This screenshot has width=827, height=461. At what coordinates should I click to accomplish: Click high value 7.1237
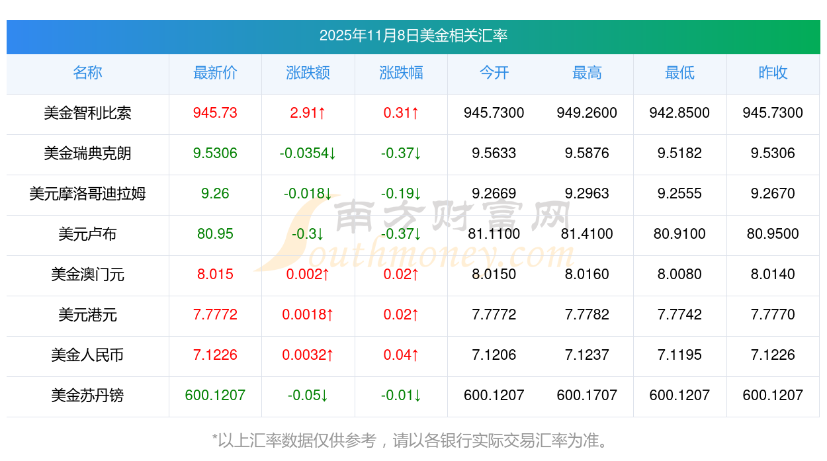[587, 355]
